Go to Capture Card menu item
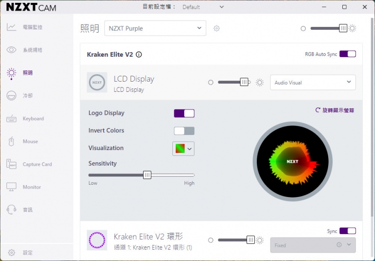Screen dimensions: 375x261 click(37, 164)
